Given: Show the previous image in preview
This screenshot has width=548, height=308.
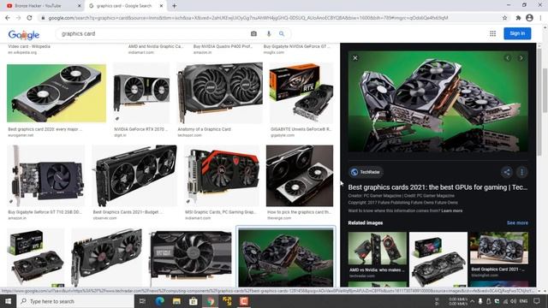Looking at the screenshot, I should (x=508, y=58).
